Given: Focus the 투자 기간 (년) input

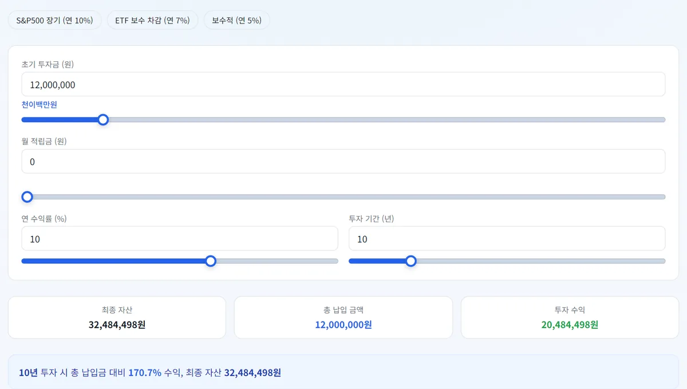Looking at the screenshot, I should click(507, 238).
